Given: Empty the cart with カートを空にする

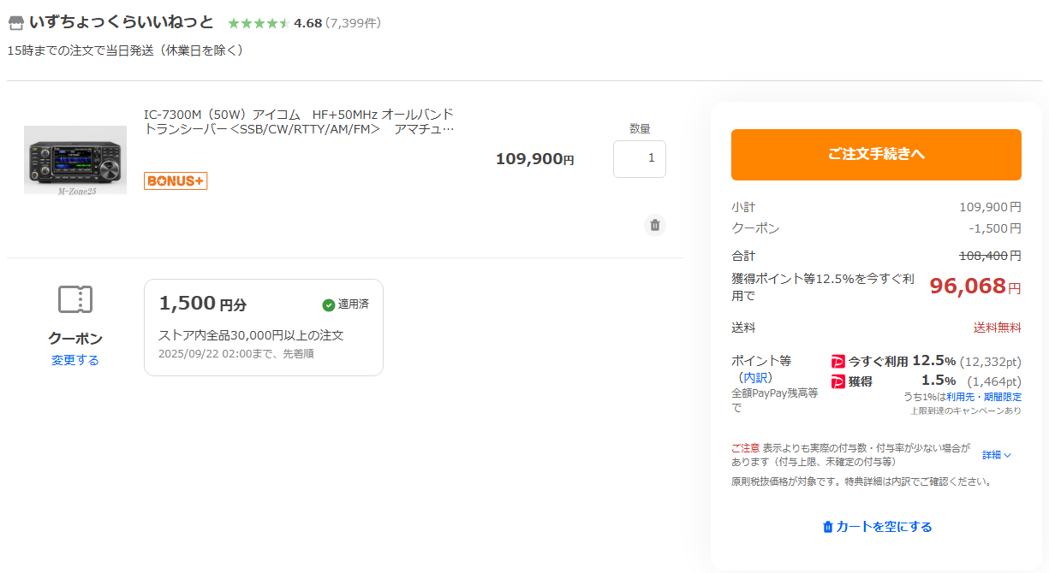Looking at the screenshot, I should point(877,527).
